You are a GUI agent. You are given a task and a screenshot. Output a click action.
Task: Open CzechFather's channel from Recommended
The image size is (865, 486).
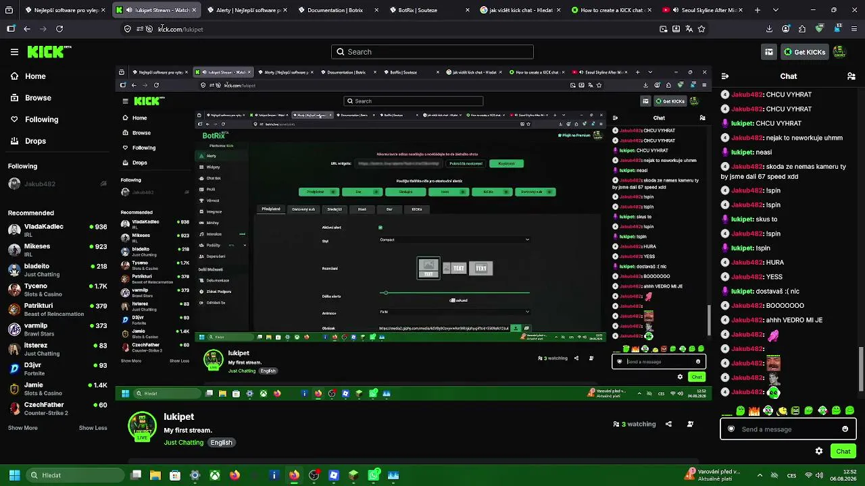[x=57, y=408]
